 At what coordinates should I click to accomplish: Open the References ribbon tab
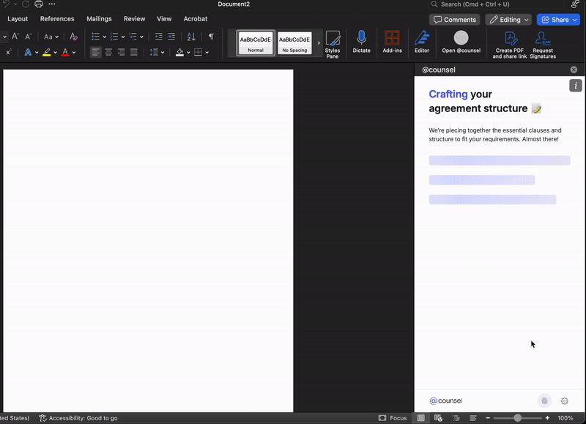(57, 19)
